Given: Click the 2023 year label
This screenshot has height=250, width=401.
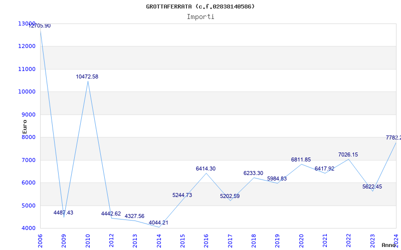Looking at the screenshot, I should (372, 241).
